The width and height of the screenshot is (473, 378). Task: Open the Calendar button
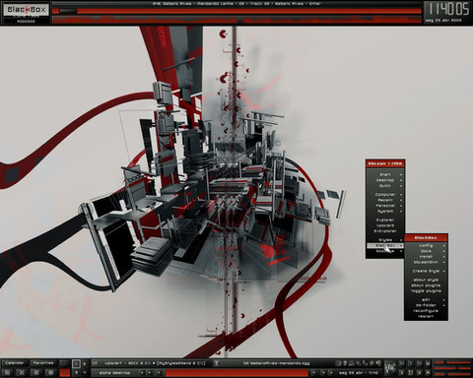pos(15,363)
